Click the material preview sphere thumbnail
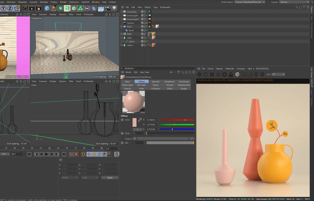This screenshot has height=201, width=314. click(x=133, y=102)
